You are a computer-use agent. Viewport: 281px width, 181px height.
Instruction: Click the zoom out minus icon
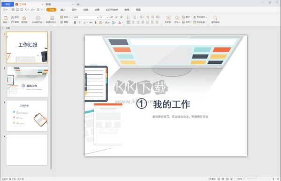tap(244, 179)
